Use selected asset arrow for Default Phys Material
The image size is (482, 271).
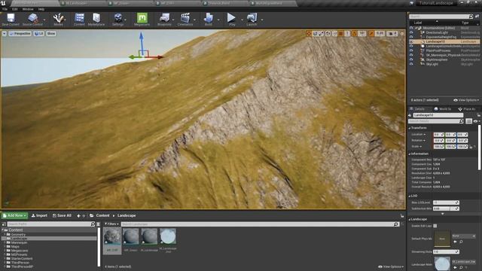click(455, 242)
